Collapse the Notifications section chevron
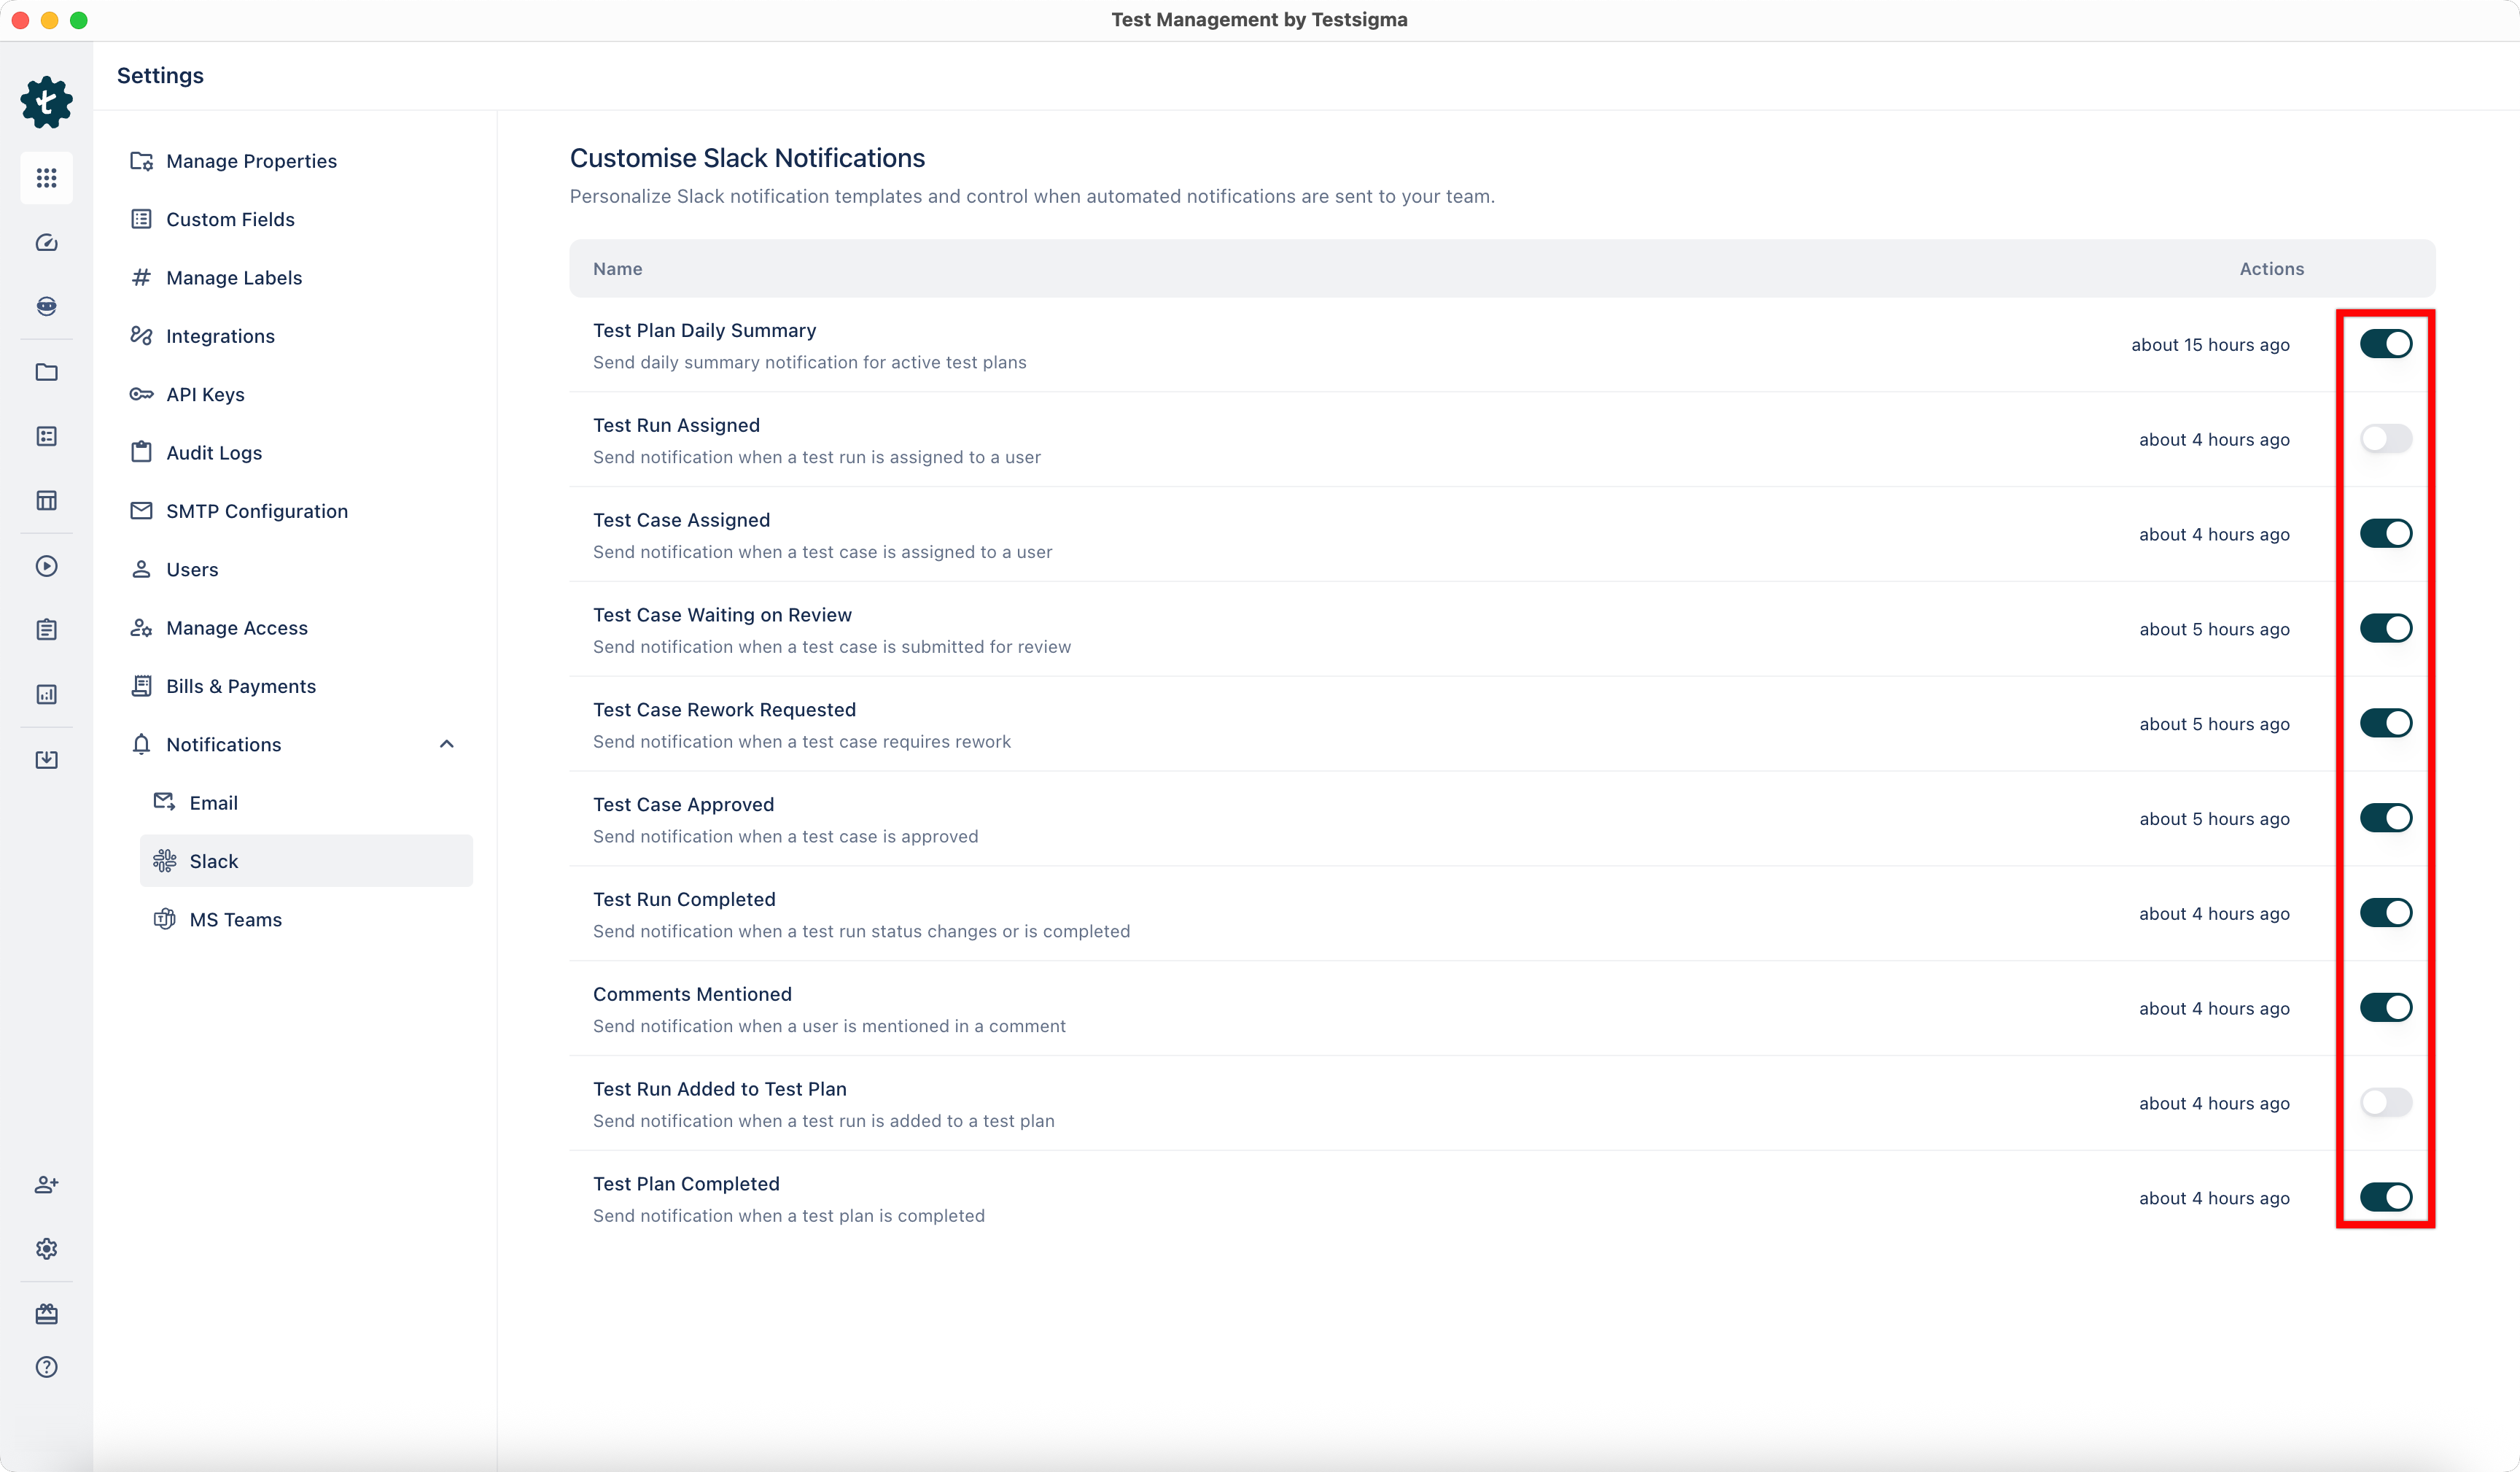The height and width of the screenshot is (1472, 2520). point(447,743)
